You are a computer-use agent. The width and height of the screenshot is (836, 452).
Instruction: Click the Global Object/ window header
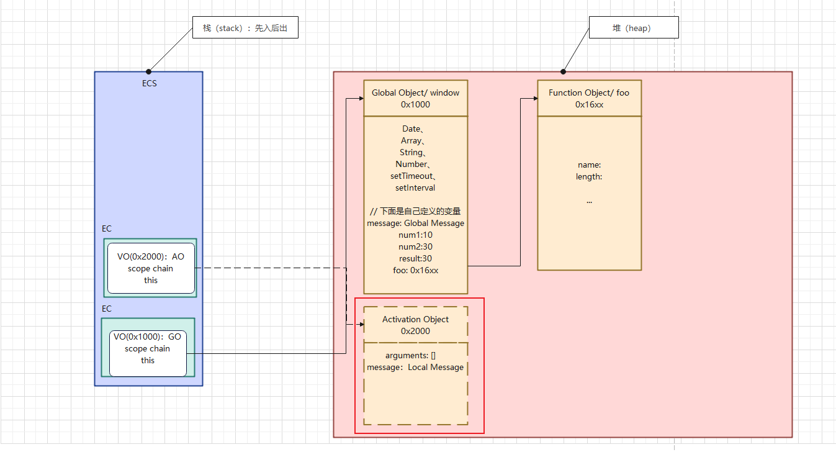(415, 98)
